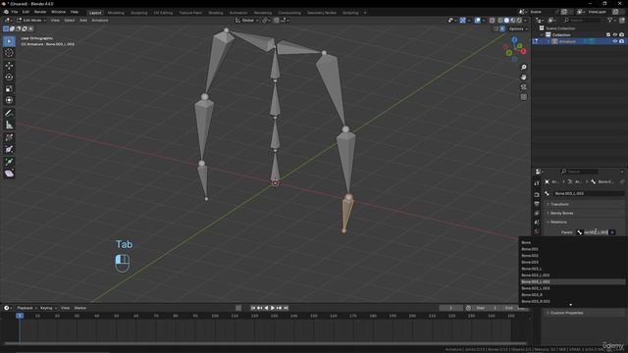
Task: Enable rendered viewport shading
Action: [x=519, y=20]
